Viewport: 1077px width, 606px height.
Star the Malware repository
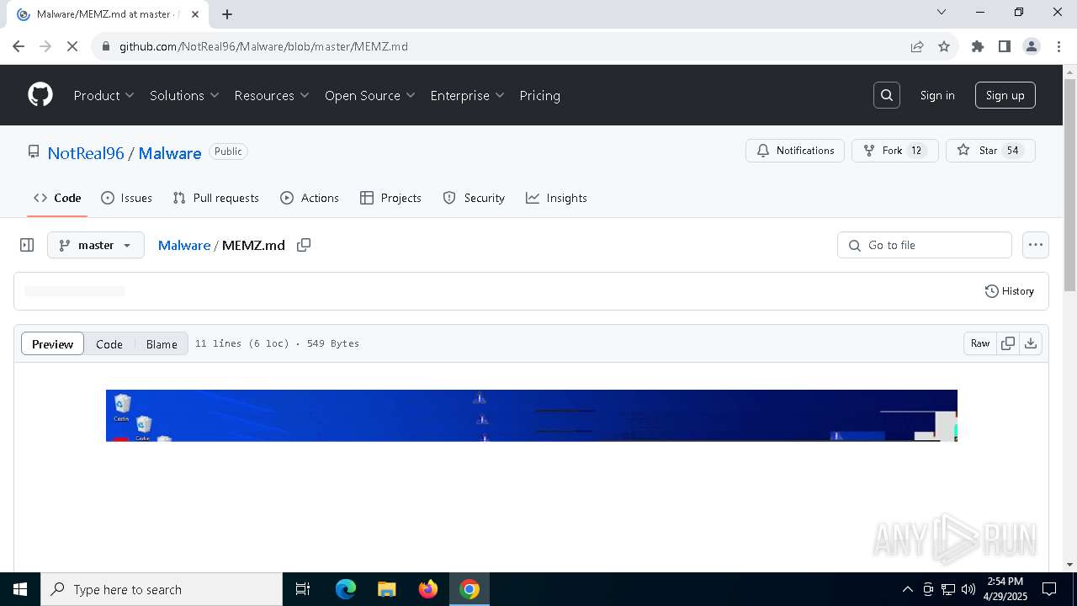pos(990,151)
